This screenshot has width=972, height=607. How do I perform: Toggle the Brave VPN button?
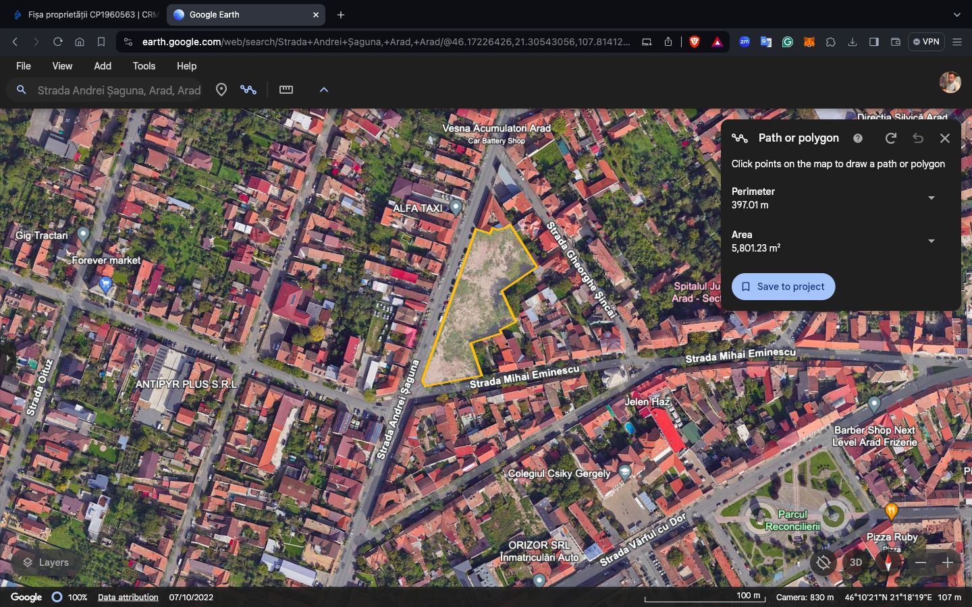pyautogui.click(x=926, y=42)
